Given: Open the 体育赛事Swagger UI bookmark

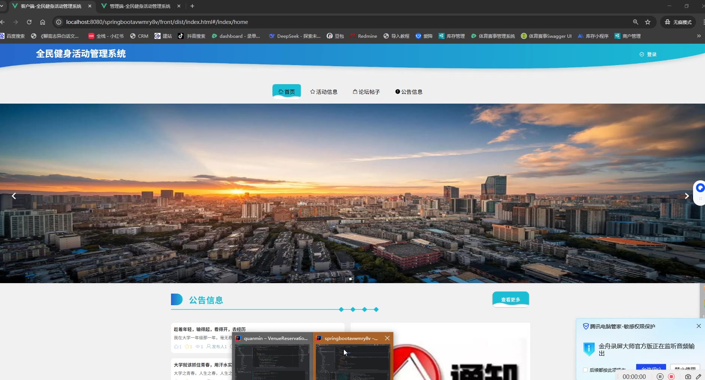Looking at the screenshot, I should (x=546, y=36).
